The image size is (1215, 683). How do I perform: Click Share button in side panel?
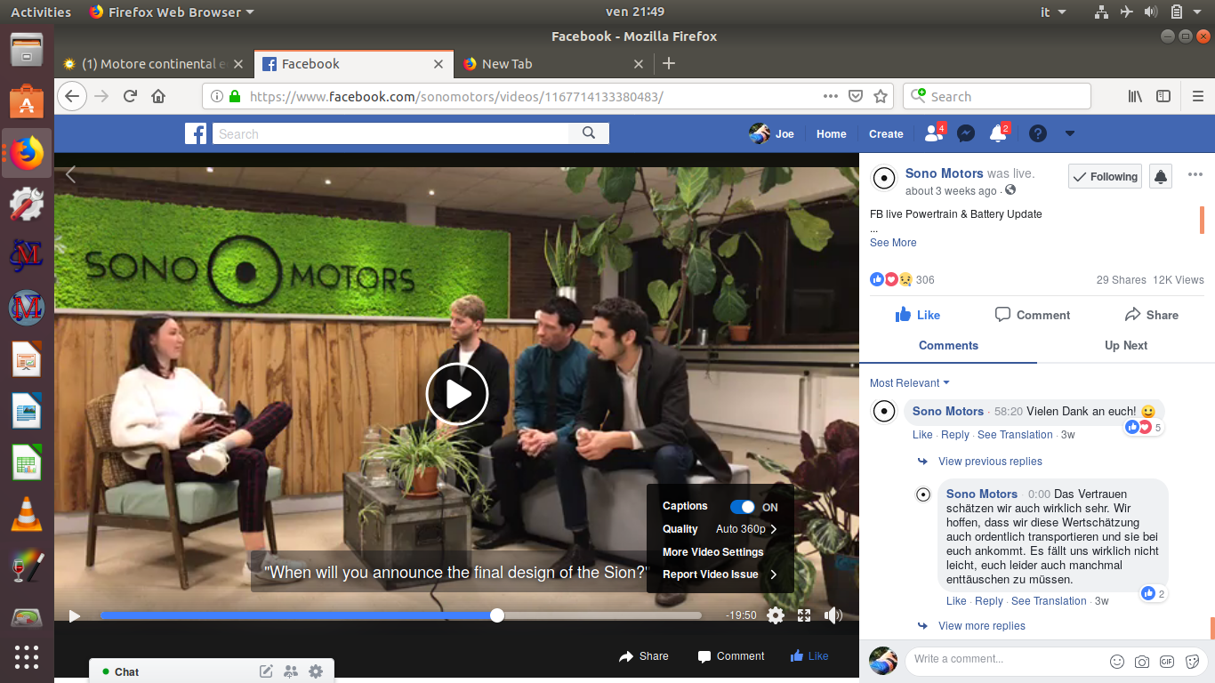pyautogui.click(x=1152, y=315)
